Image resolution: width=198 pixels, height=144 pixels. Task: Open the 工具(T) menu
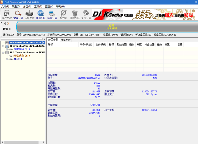click(x=38, y=6)
